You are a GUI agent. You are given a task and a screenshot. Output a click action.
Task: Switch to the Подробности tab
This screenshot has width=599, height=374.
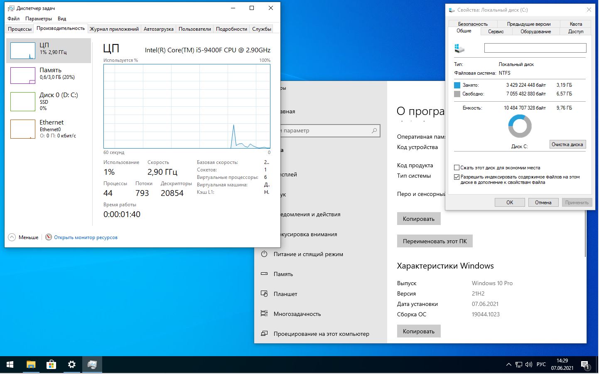(x=231, y=29)
